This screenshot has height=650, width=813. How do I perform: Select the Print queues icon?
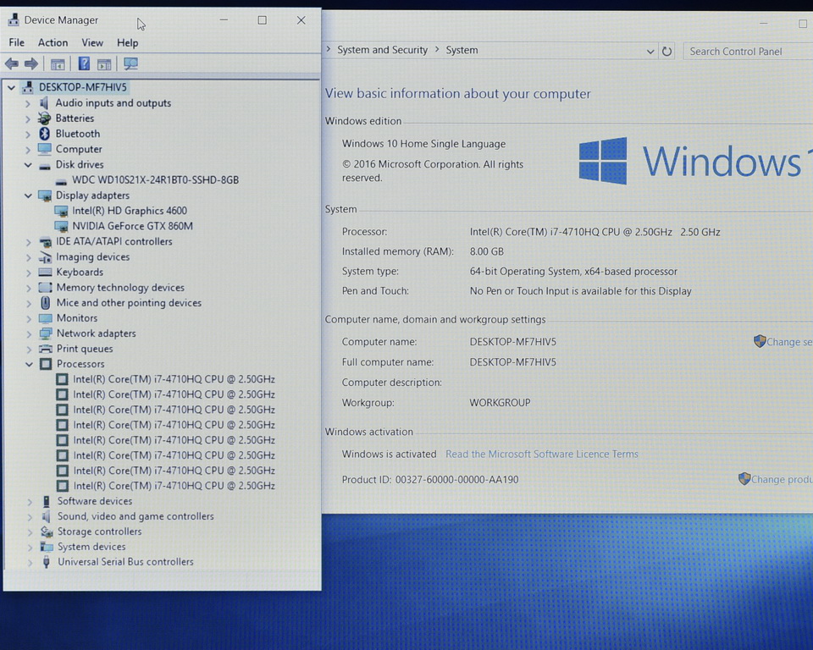pos(46,349)
